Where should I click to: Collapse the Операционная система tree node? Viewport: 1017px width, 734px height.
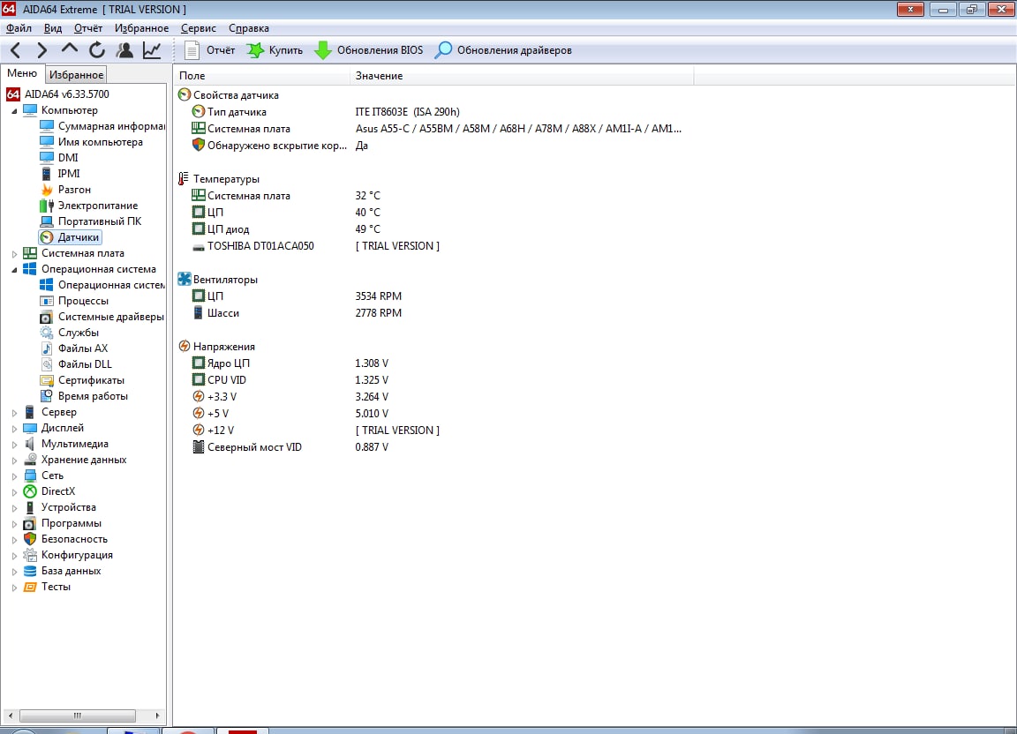tap(14, 270)
